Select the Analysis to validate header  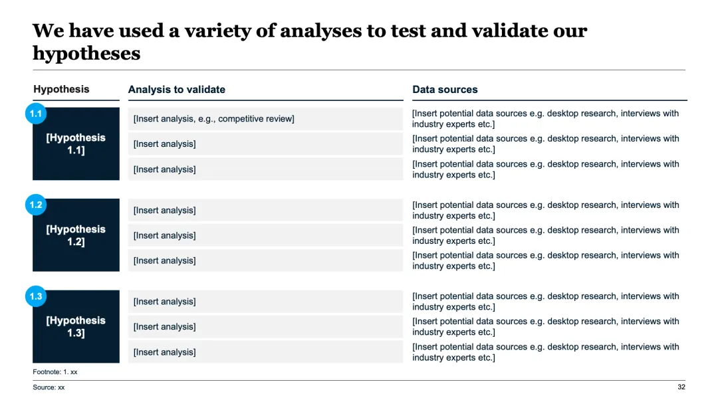coord(177,90)
